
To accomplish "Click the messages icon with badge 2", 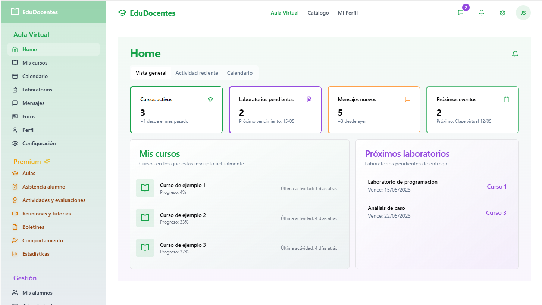I will coord(461,13).
